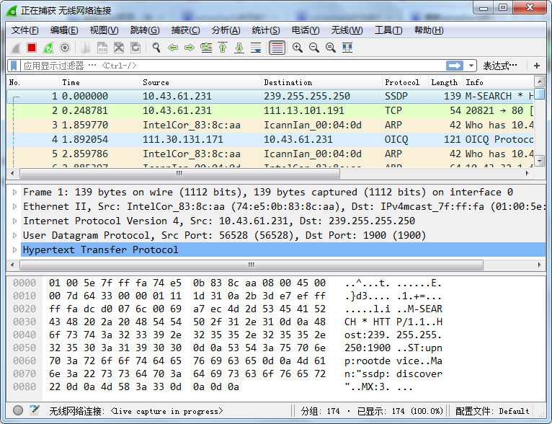Open expert information circle in status bar
Image resolution: width=552 pixels, height=424 pixels.
[17, 410]
